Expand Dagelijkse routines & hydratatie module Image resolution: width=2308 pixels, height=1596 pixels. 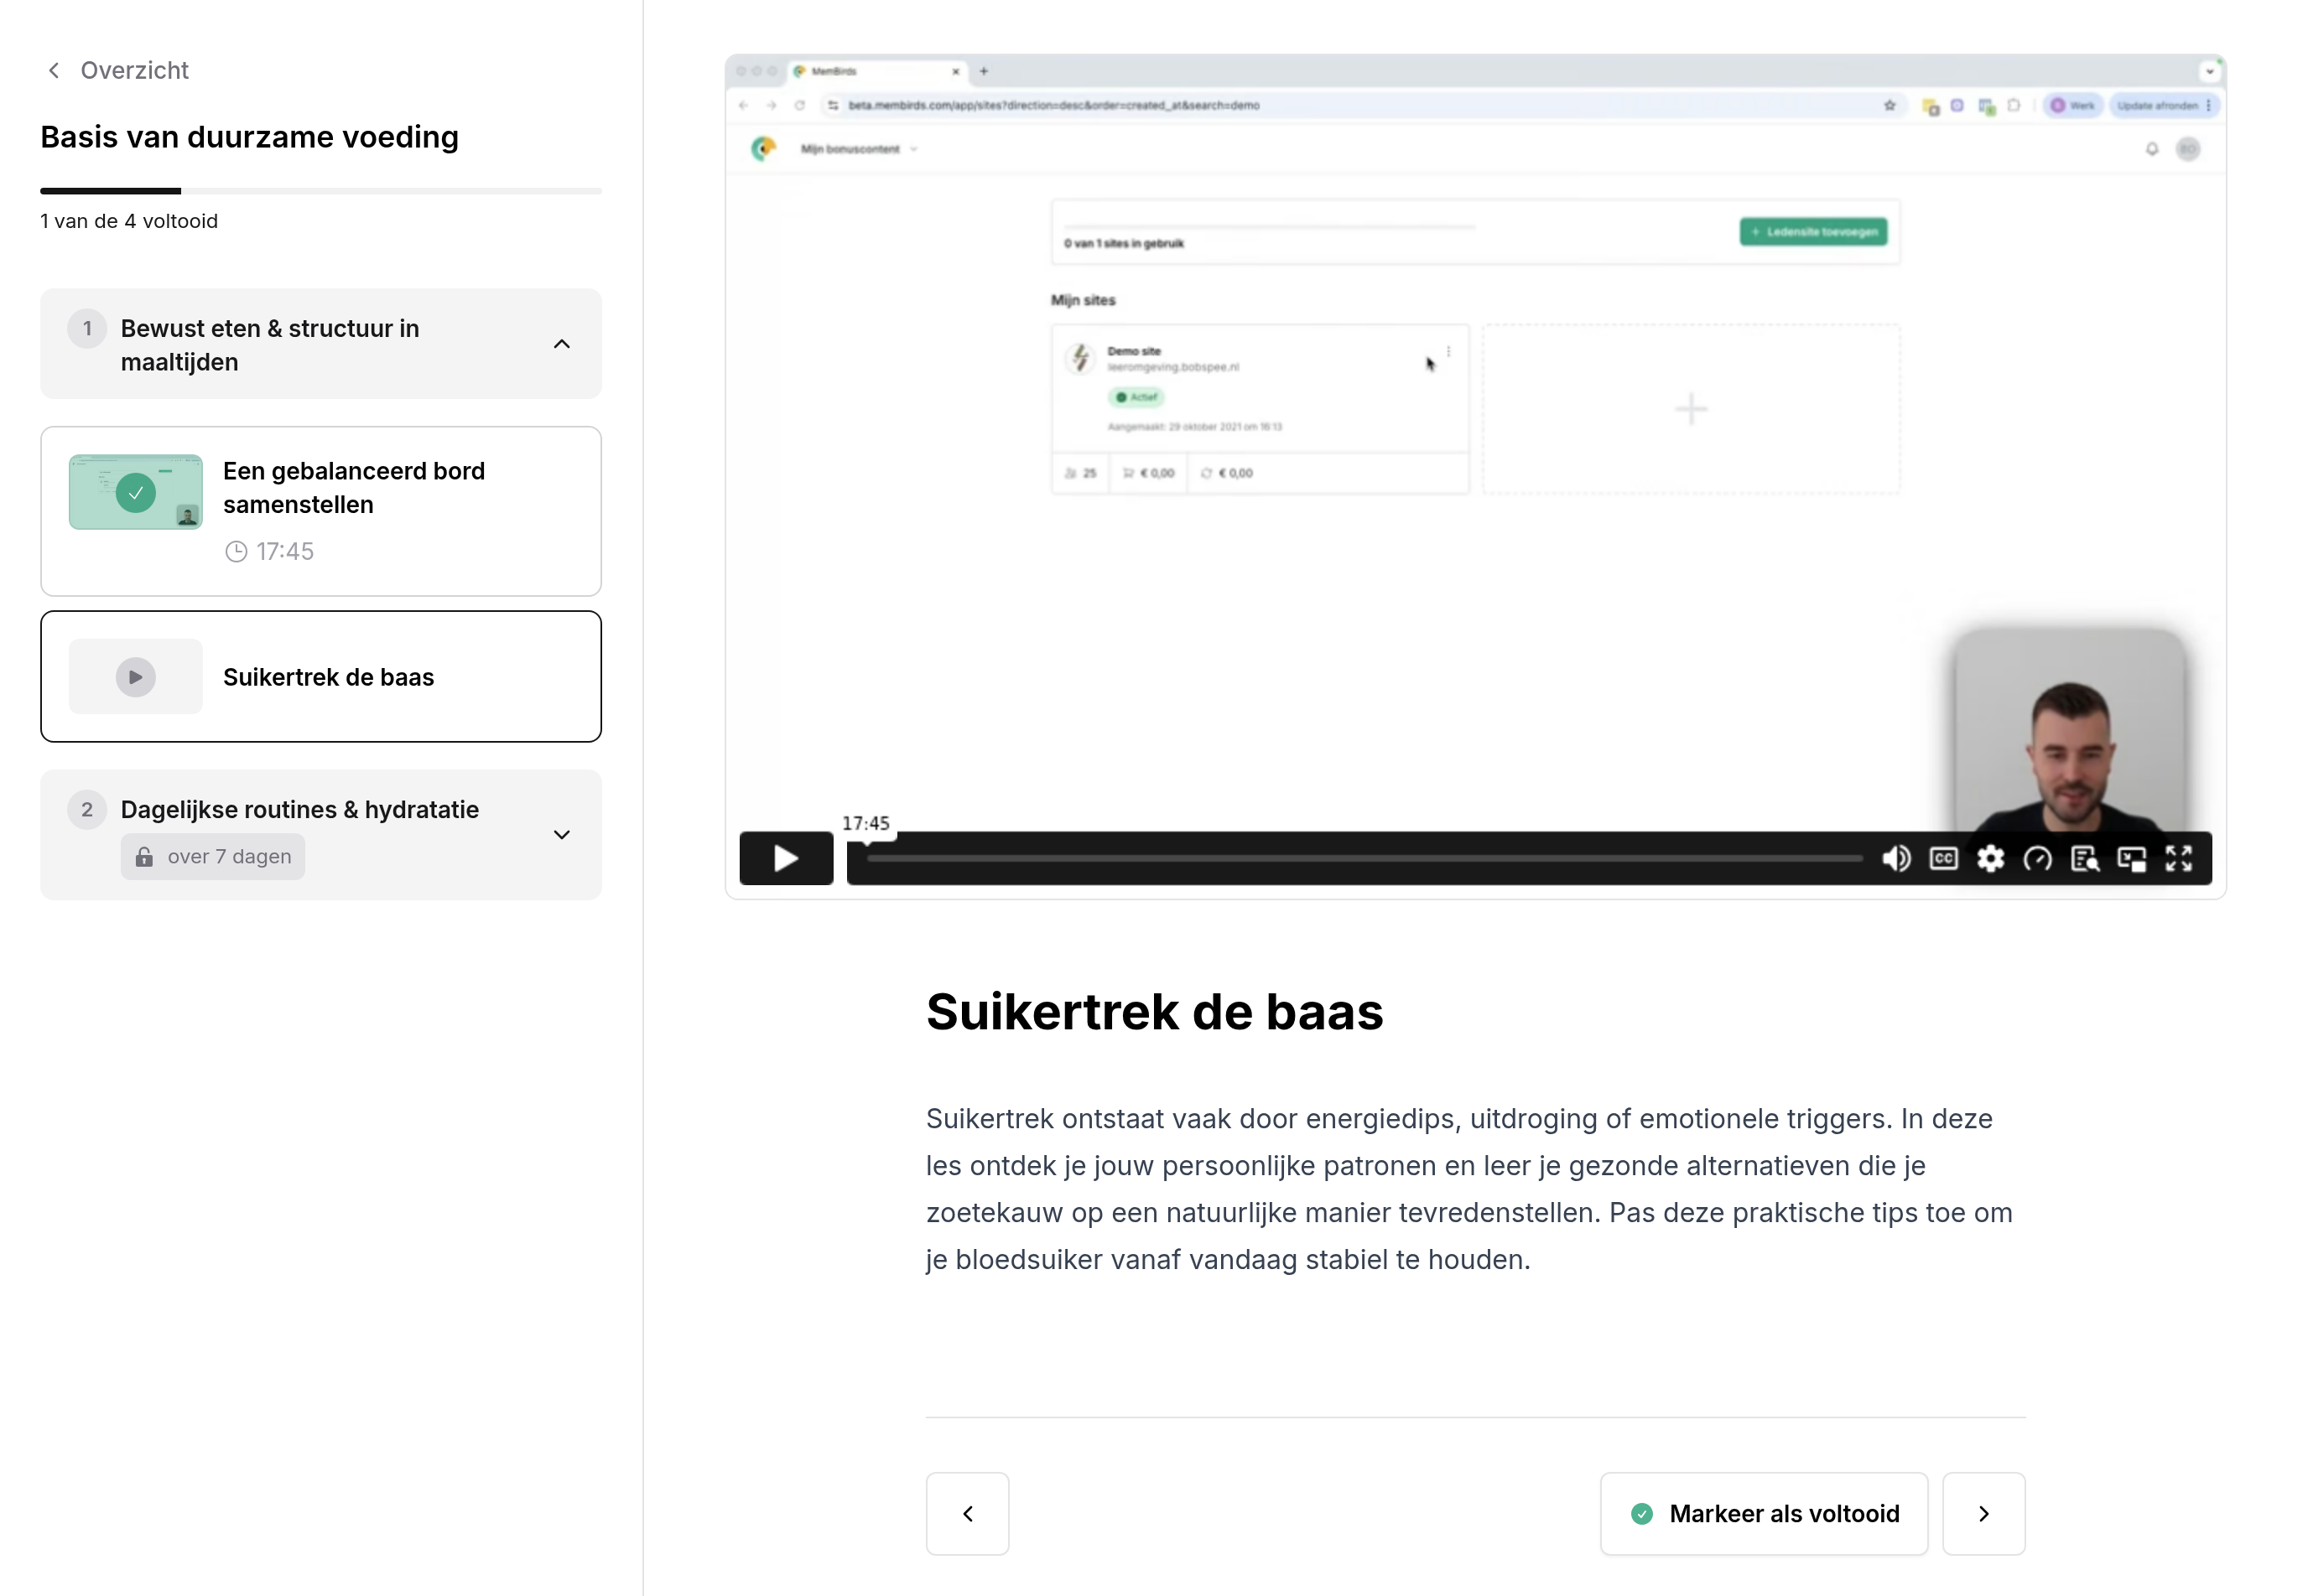561,834
